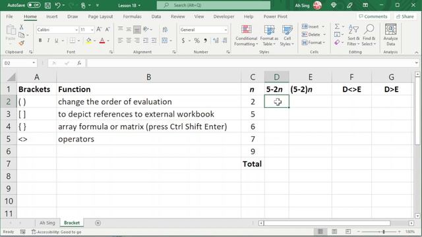Click the Select All corner triangle

click(x=11, y=78)
